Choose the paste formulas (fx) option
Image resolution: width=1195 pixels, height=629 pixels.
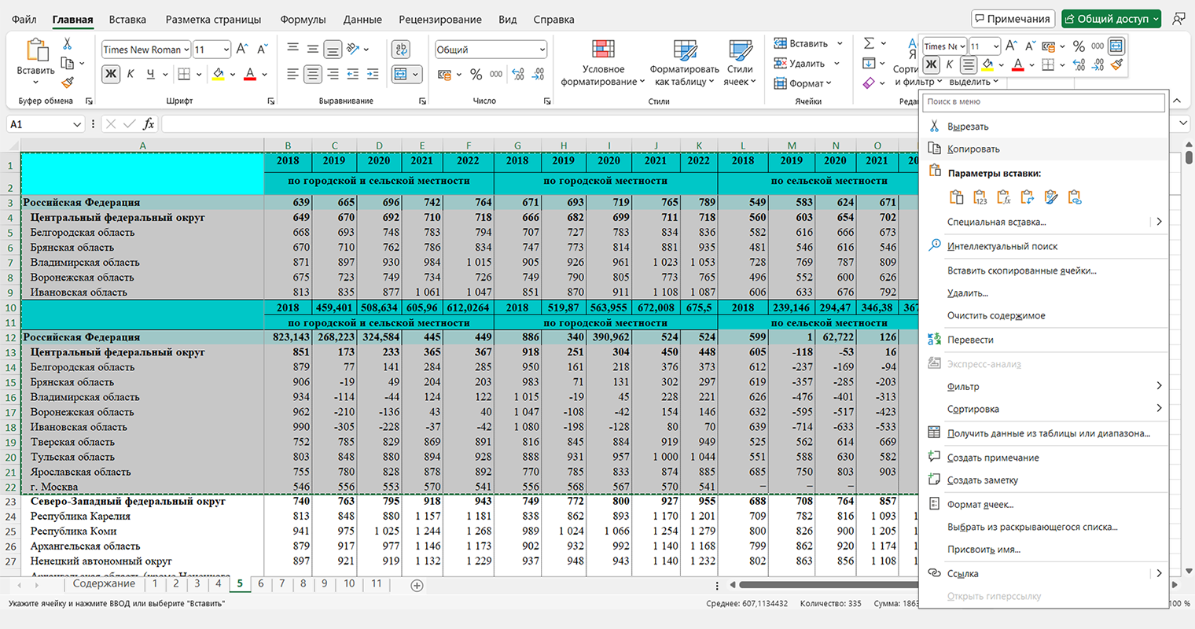click(1004, 197)
